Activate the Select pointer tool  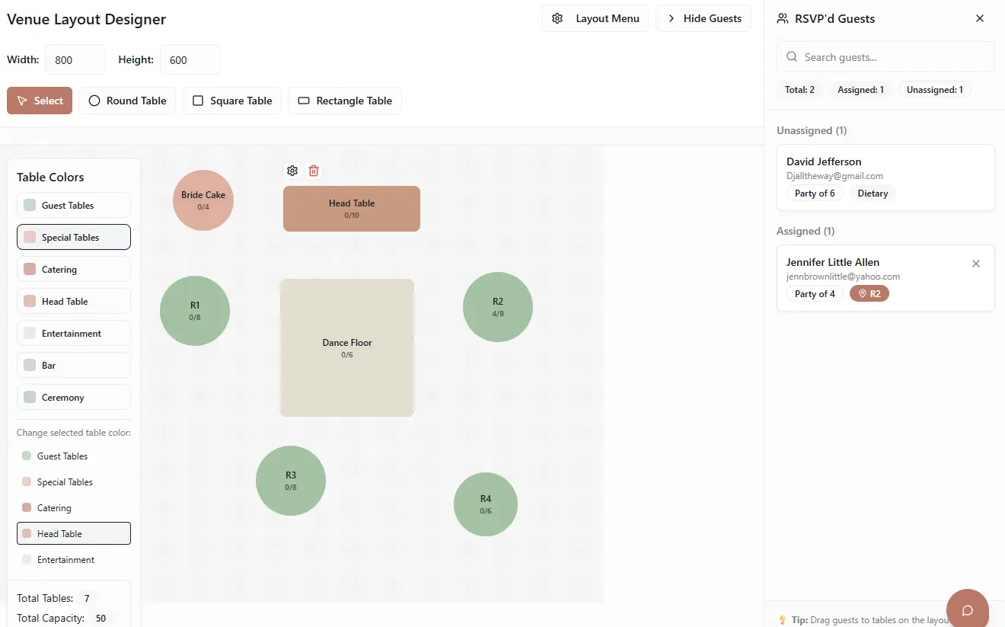pos(40,101)
